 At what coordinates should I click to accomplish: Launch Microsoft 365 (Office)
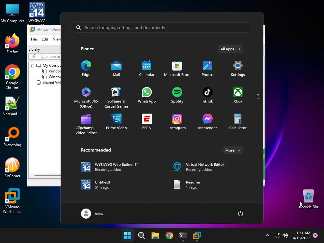pyautogui.click(x=86, y=97)
